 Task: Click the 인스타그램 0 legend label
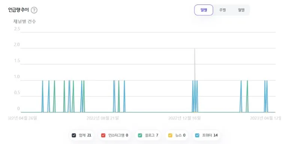118,135
